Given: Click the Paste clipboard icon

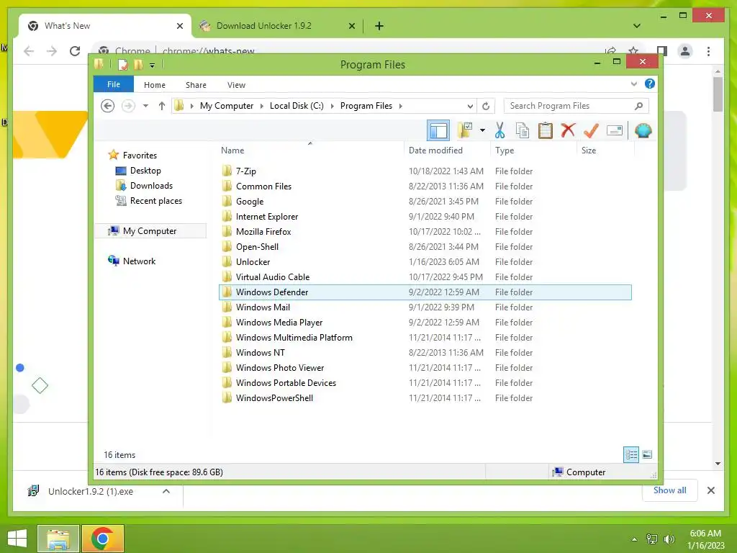Looking at the screenshot, I should (546, 130).
